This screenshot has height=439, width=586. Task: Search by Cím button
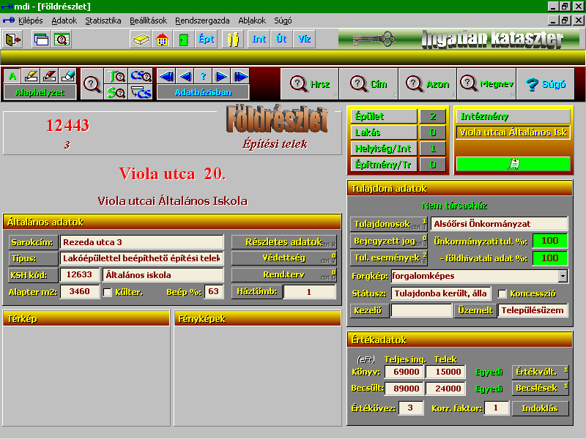coord(368,83)
